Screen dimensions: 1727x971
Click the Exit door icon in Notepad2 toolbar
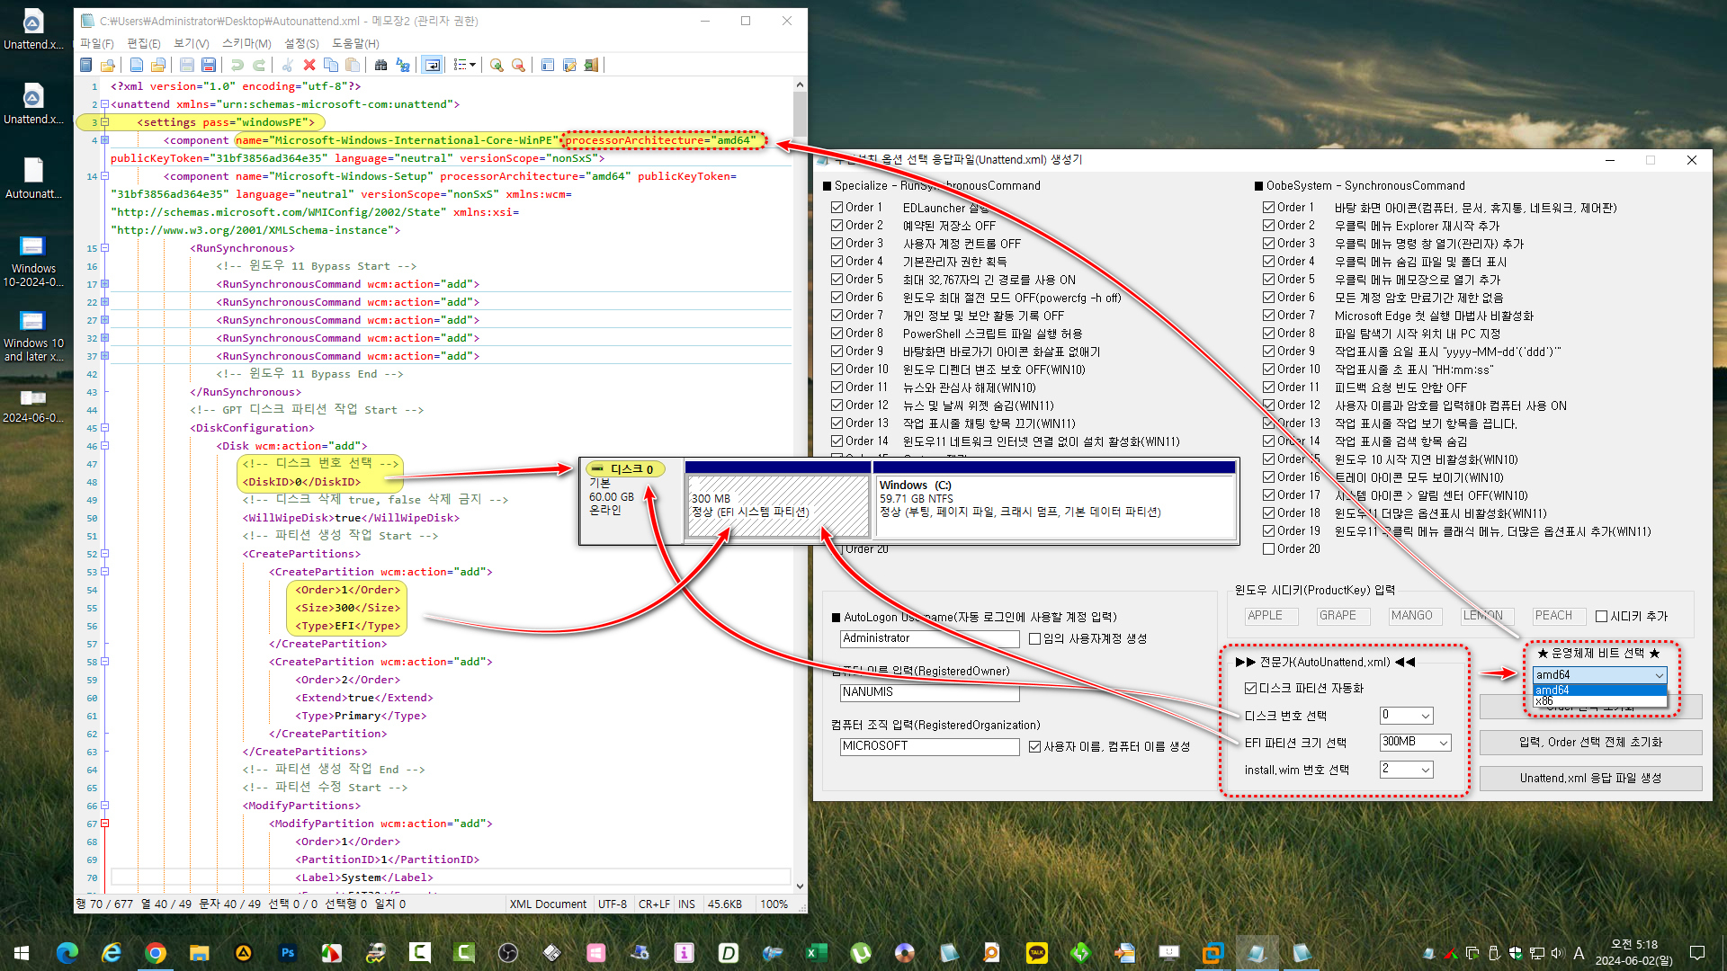(592, 65)
